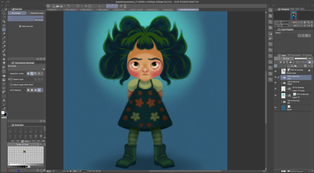314x173 pixels.
Task: Enable the Aspect type checkbox
Action: pos(11,79)
